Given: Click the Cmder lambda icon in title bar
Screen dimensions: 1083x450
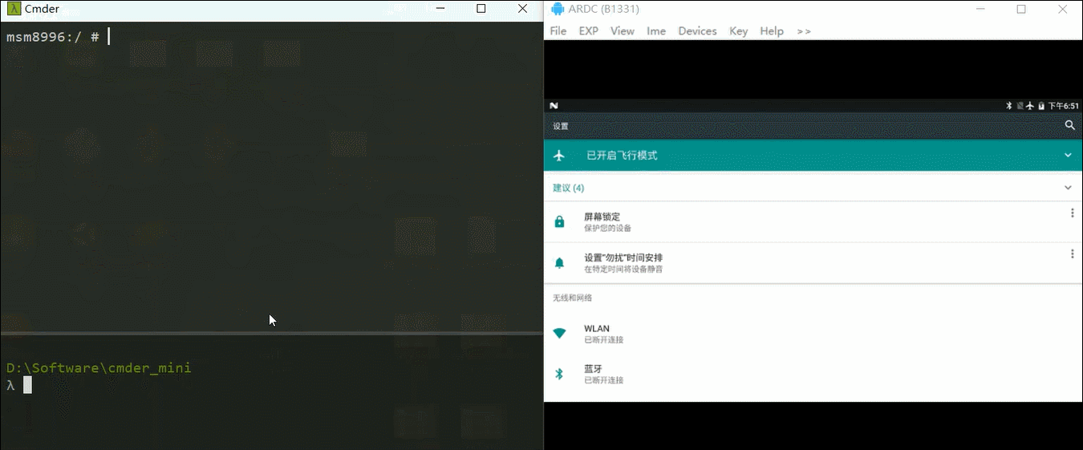Looking at the screenshot, I should [x=14, y=9].
